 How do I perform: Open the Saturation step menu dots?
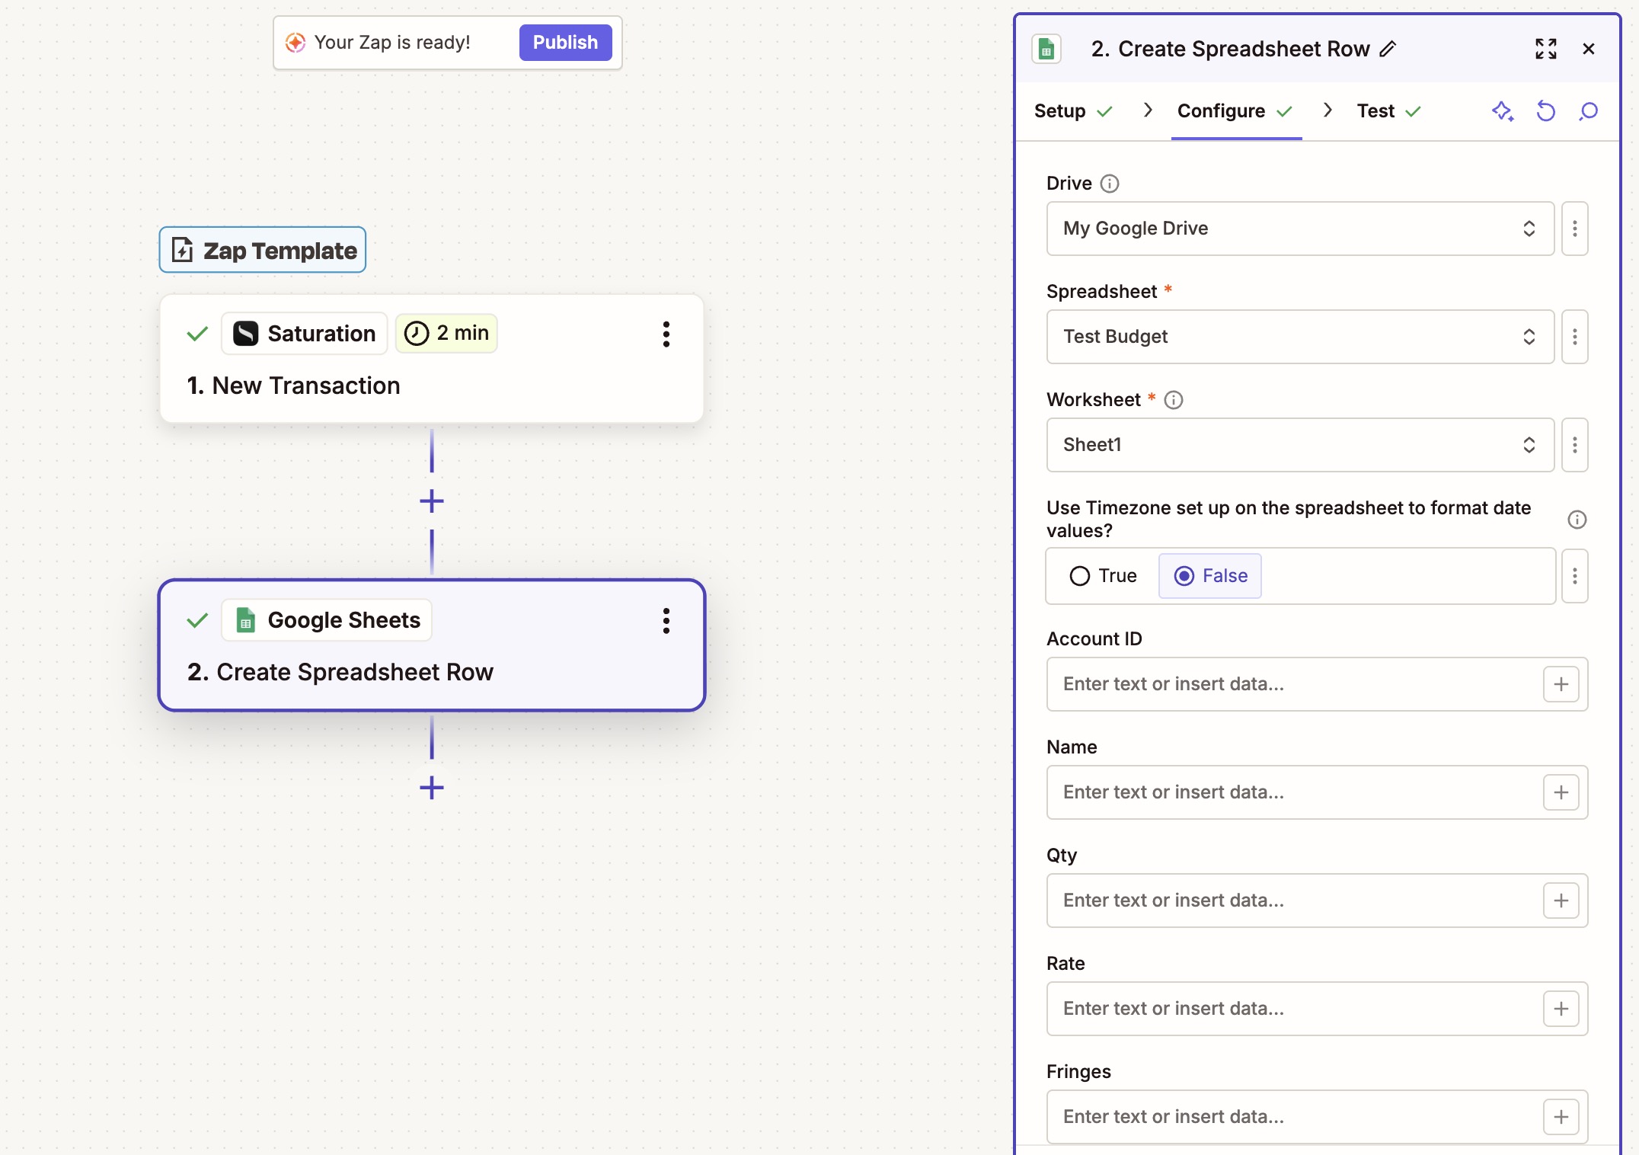(x=666, y=334)
